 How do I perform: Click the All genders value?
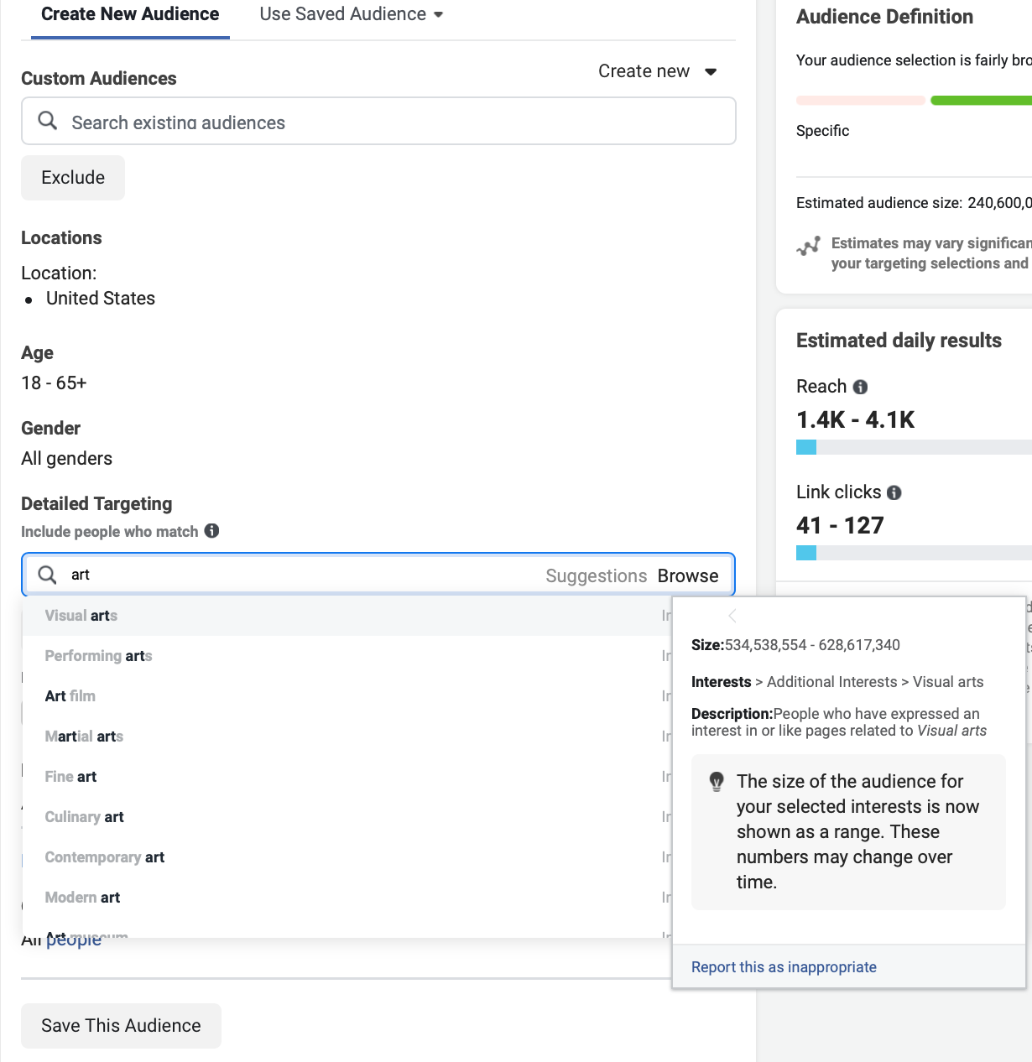pos(66,459)
